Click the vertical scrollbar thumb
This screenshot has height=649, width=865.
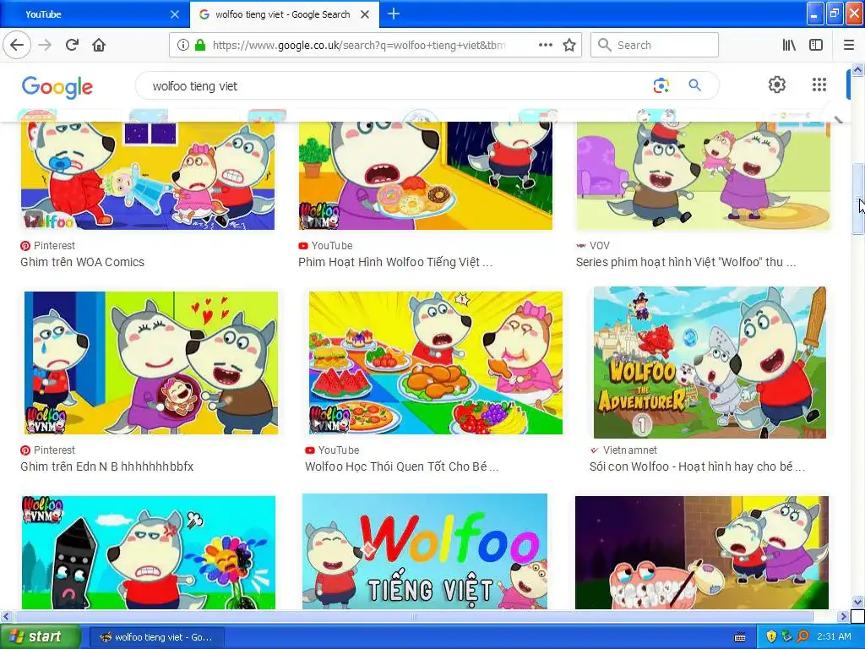pos(857,199)
